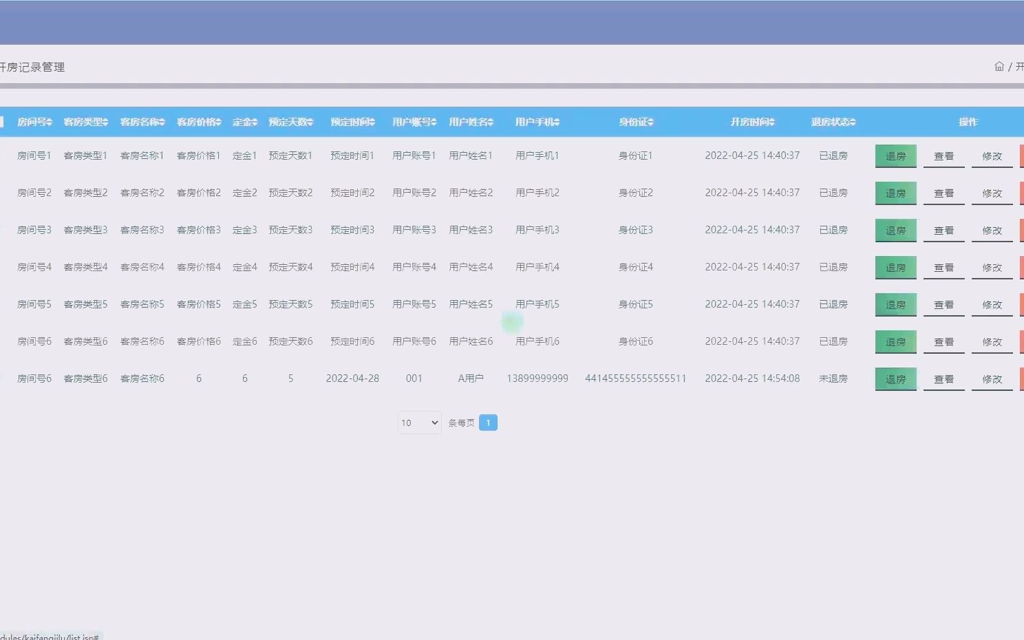Click 查看 in the 房间号4 row
The image size is (1024, 640).
click(x=943, y=268)
